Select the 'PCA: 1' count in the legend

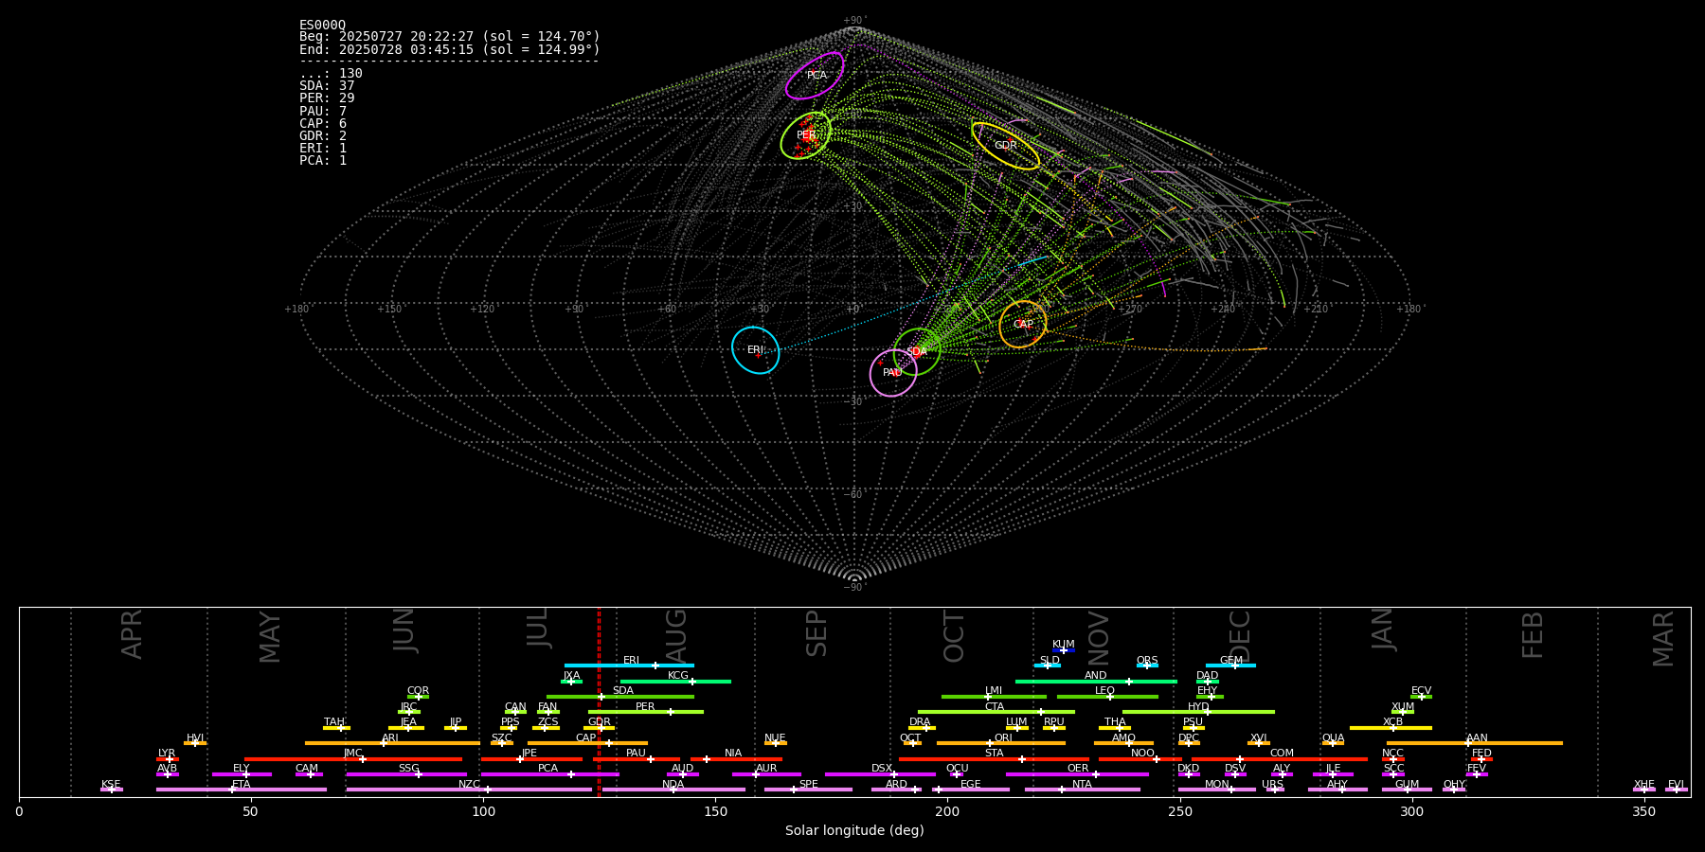[x=323, y=160]
